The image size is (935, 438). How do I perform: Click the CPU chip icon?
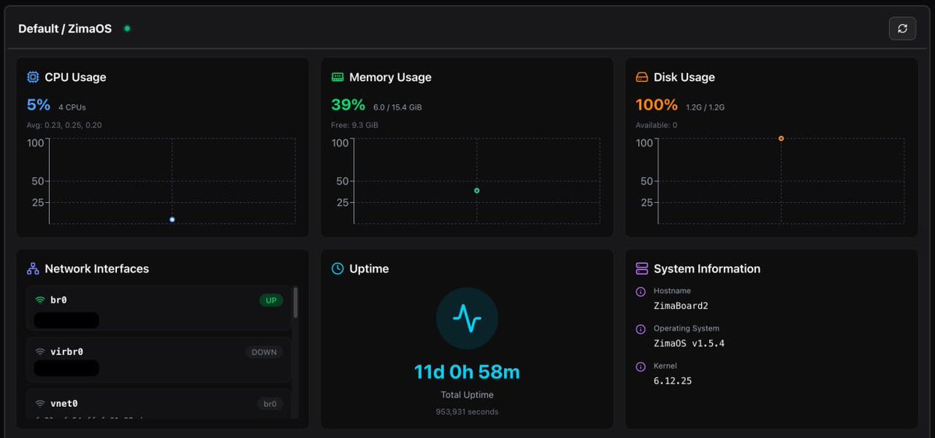click(x=33, y=77)
